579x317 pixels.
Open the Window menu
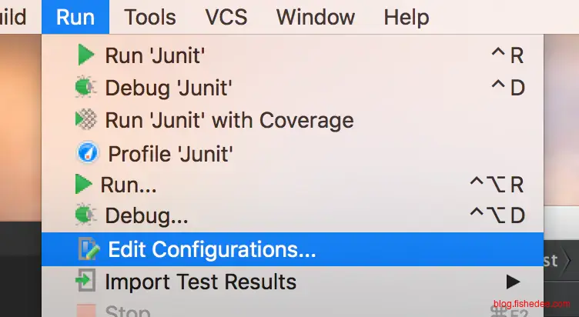(x=316, y=16)
